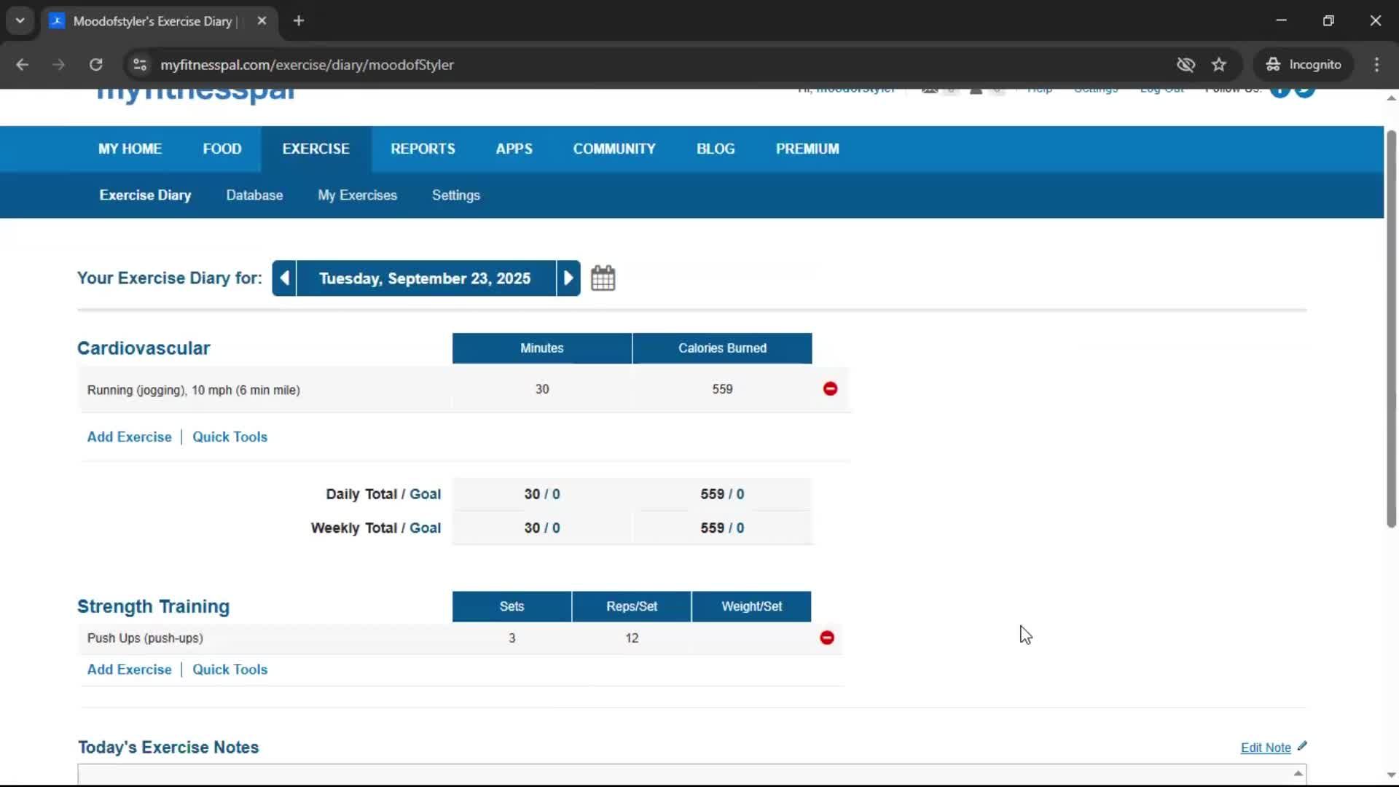Click the Sets column header
This screenshot has height=787, width=1399.
click(512, 606)
